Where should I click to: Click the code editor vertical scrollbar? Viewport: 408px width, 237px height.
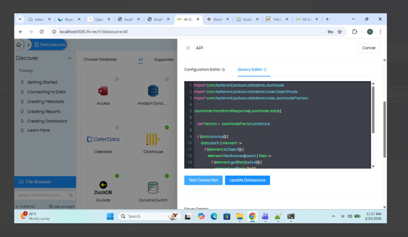[x=373, y=109]
